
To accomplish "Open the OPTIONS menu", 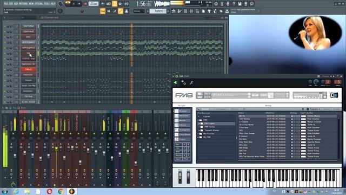I will pos(39,4).
